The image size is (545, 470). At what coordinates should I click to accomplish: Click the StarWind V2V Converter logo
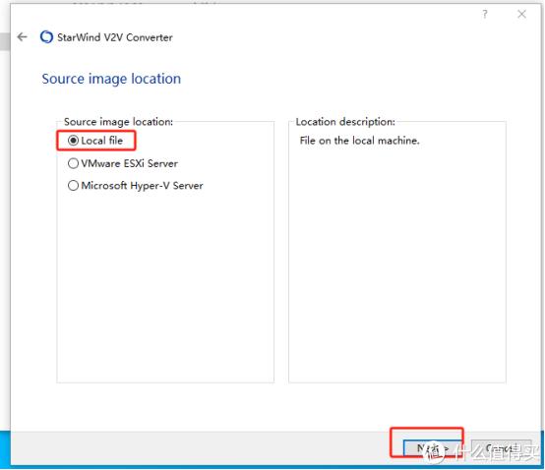46,36
